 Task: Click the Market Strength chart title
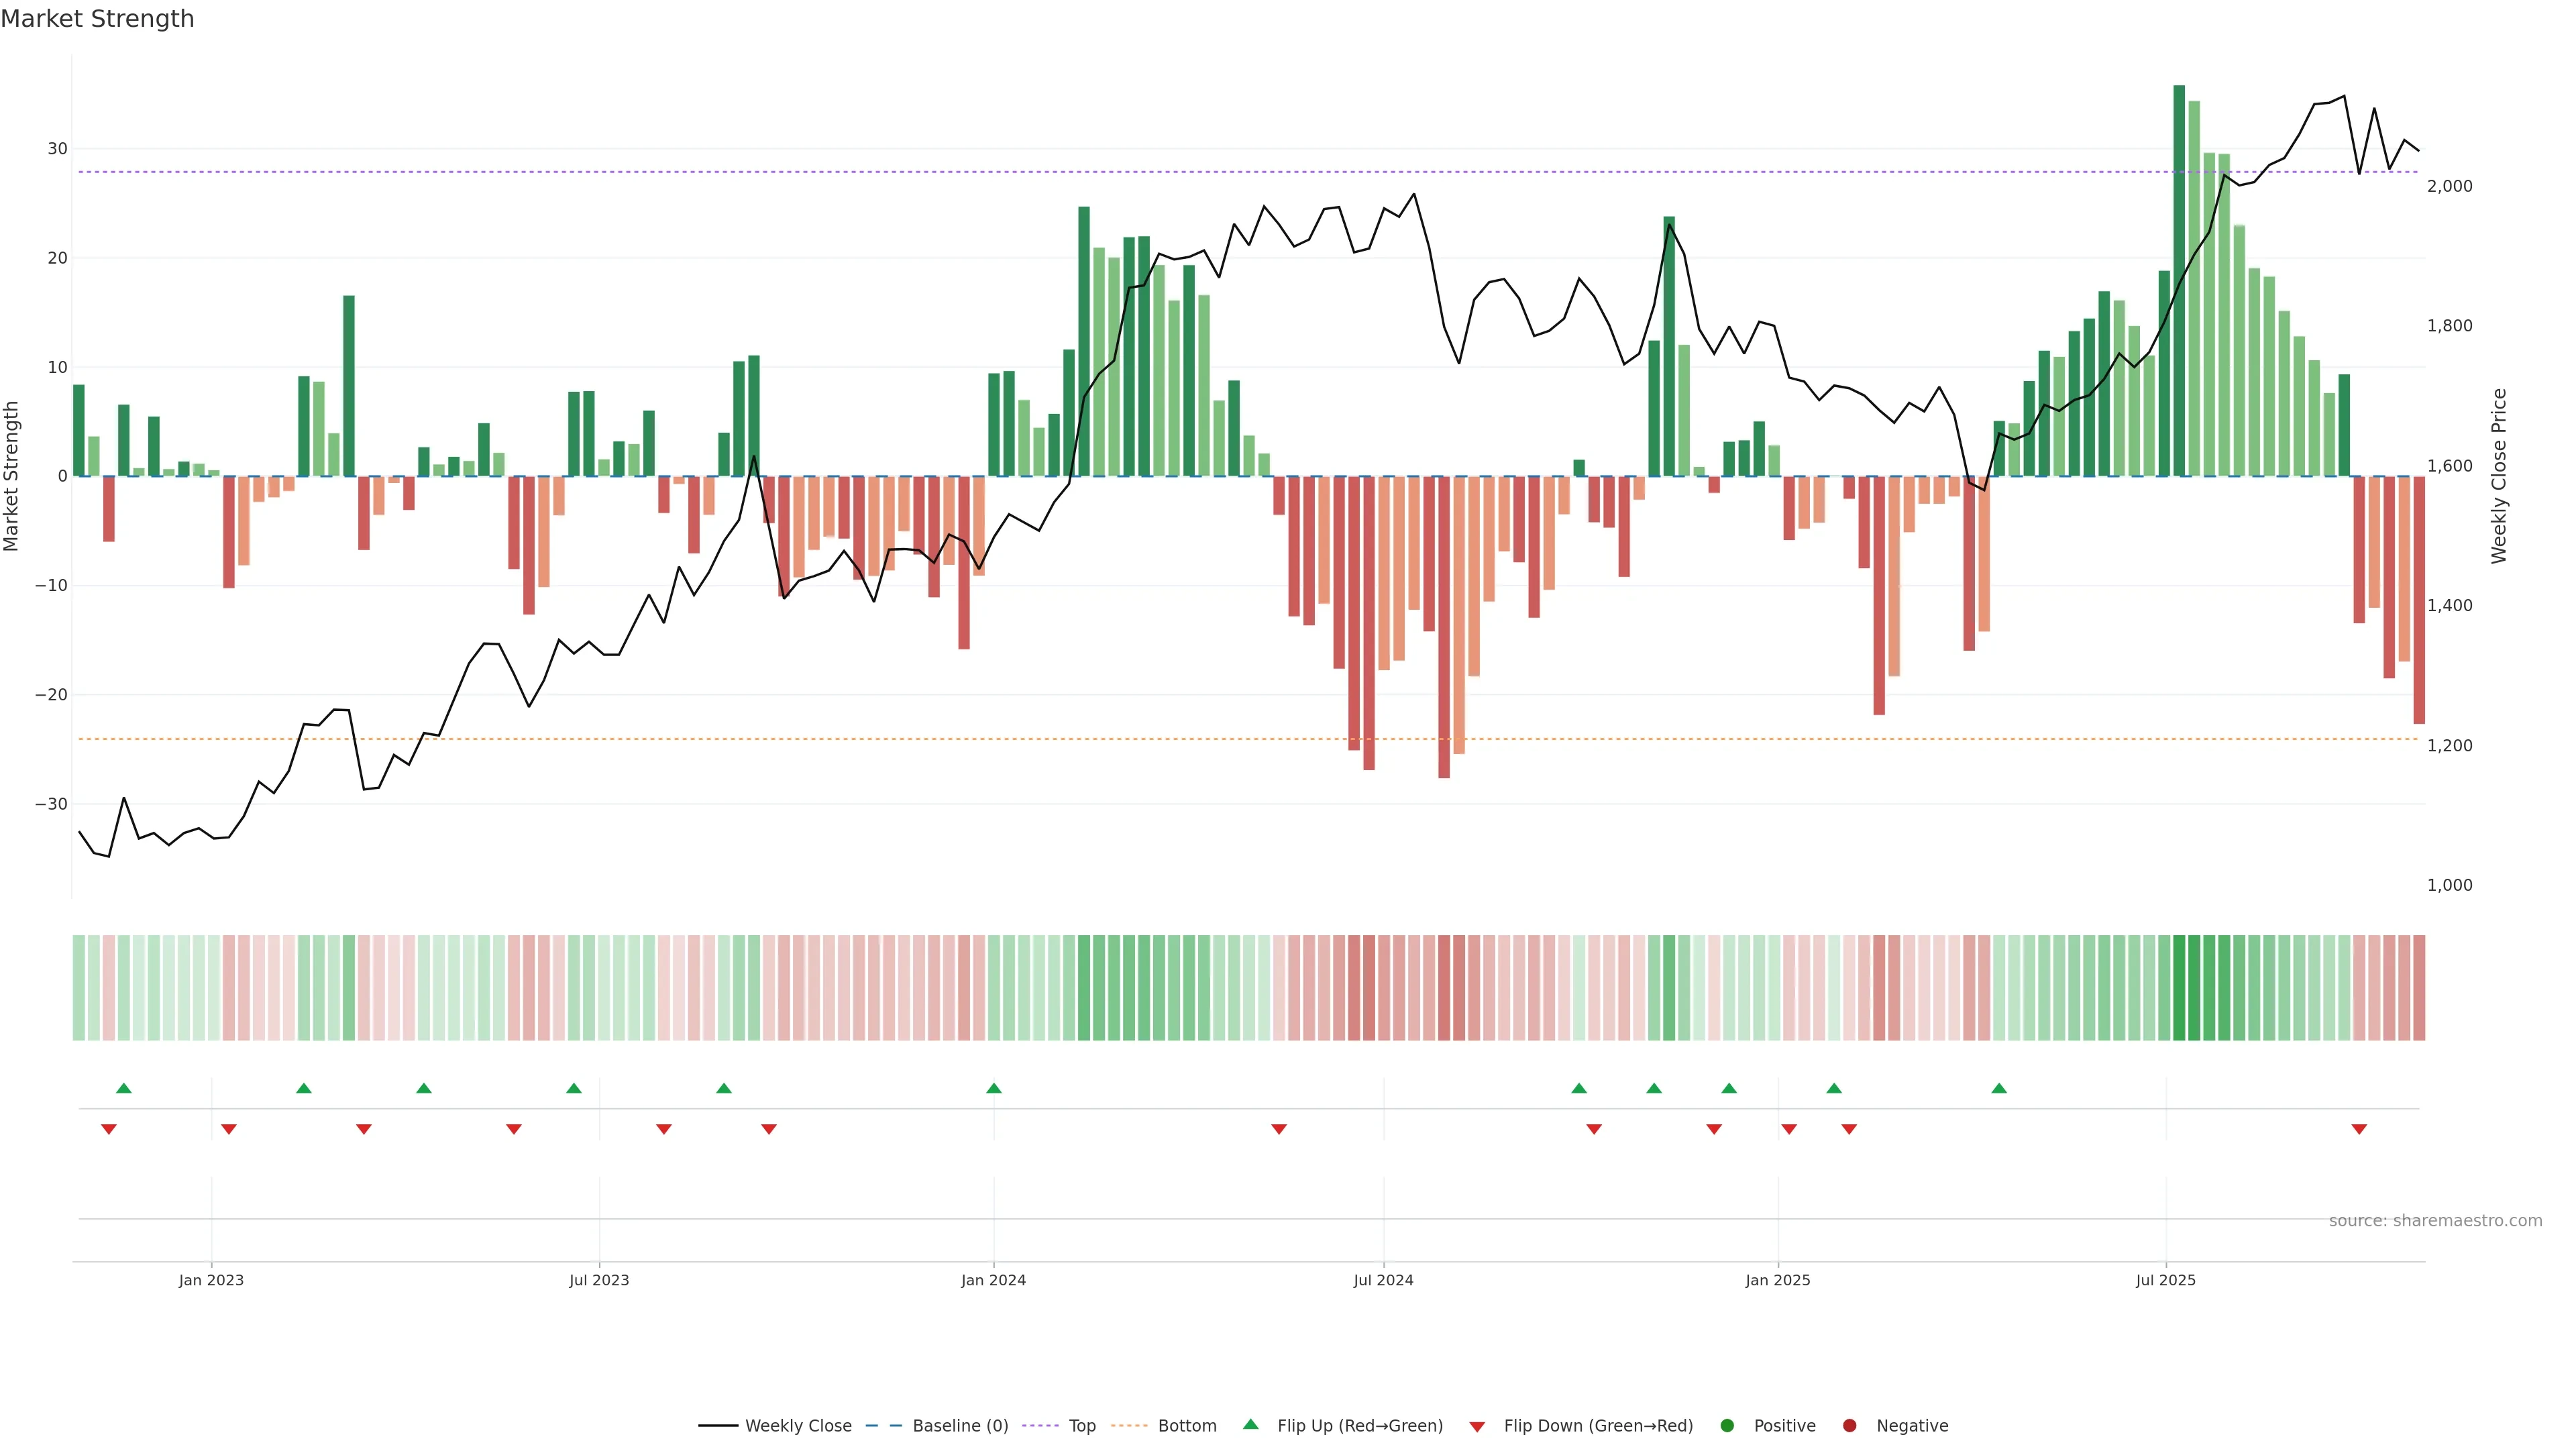(x=97, y=19)
